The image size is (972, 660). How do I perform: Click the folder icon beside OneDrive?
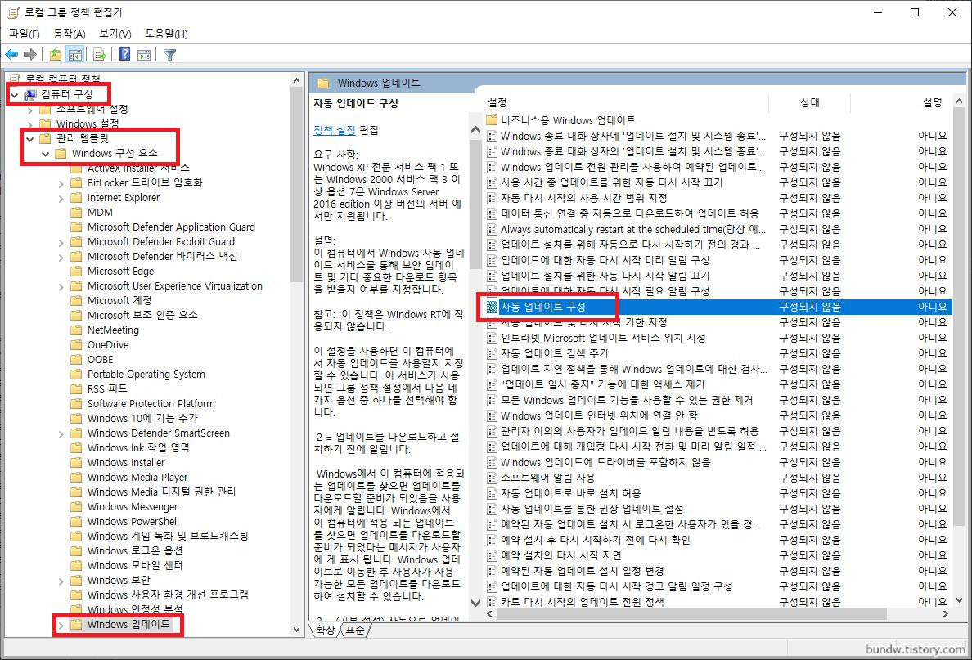click(x=76, y=344)
